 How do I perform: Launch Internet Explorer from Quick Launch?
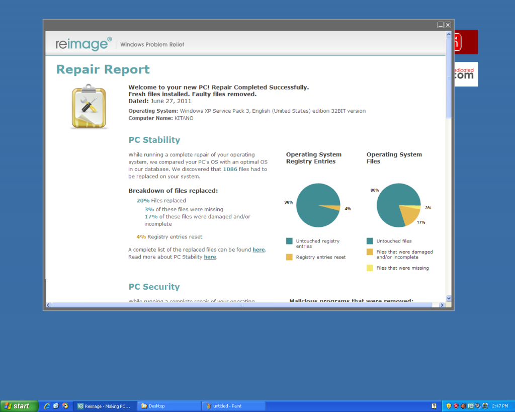coord(47,406)
